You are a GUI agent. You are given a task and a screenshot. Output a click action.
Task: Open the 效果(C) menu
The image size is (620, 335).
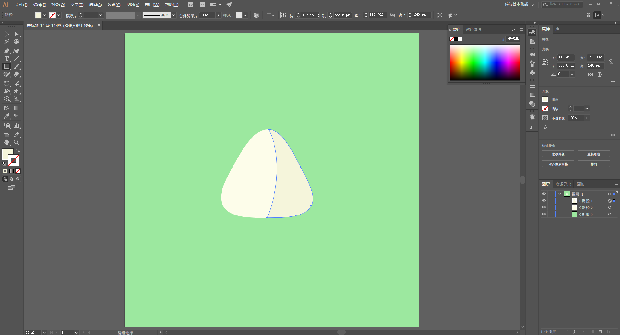tap(114, 5)
